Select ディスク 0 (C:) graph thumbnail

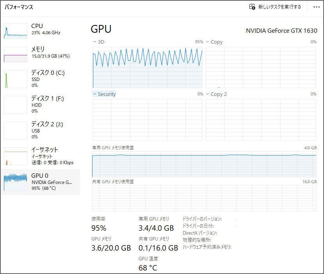click(16, 79)
